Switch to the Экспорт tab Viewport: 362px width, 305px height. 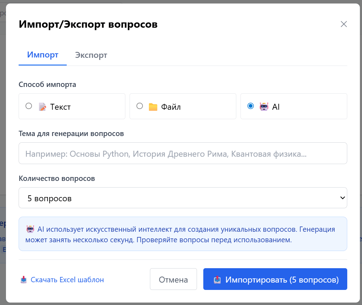[91, 55]
